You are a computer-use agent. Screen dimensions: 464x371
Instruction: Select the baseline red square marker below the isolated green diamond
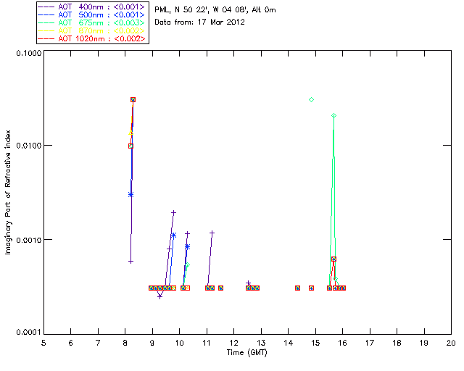point(311,288)
